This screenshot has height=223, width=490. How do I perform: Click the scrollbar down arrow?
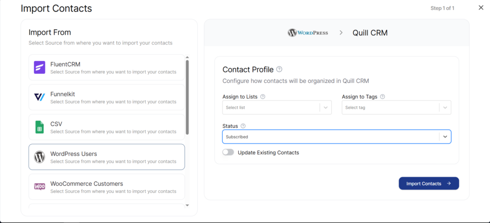pos(187,205)
